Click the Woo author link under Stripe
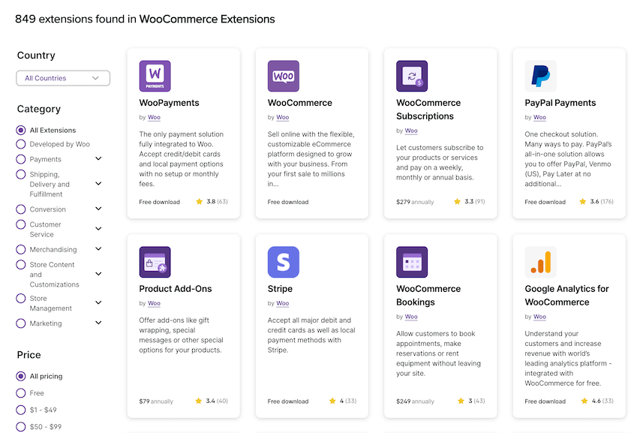The image size is (634, 433). (x=283, y=303)
